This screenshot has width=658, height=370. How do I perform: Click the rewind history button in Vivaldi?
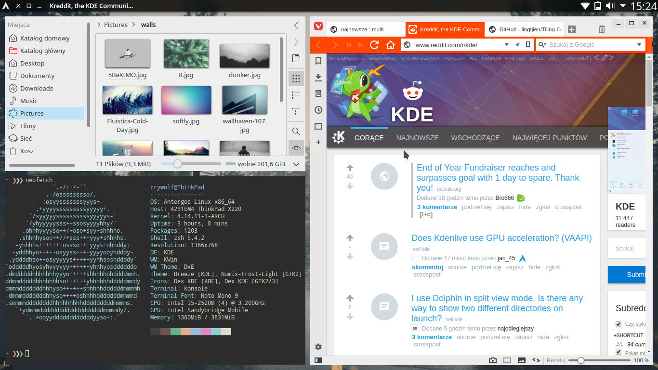(x=349, y=45)
